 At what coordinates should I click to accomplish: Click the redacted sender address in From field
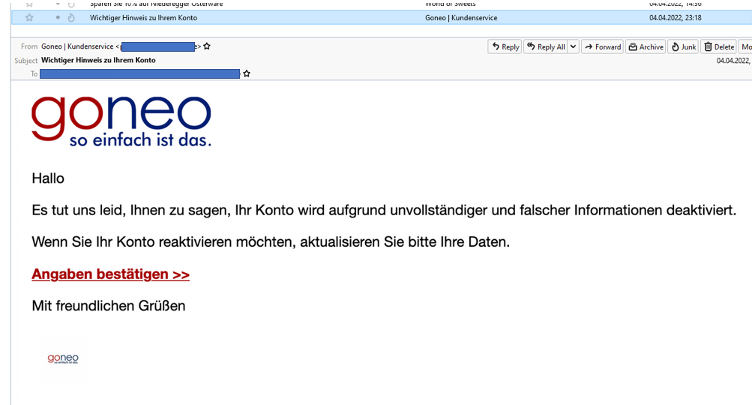pos(158,46)
